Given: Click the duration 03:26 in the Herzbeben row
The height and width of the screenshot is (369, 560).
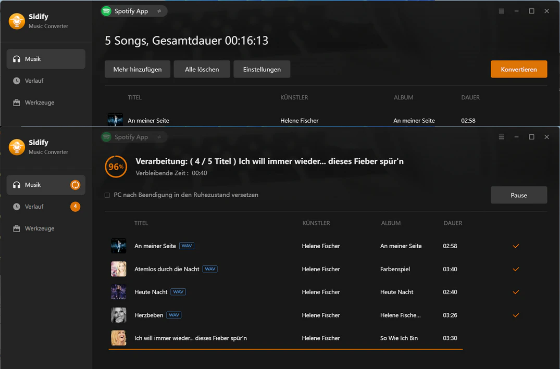Looking at the screenshot, I should point(450,315).
